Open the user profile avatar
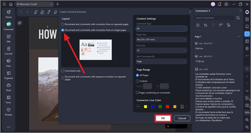Viewport: 251px width, 133px height. click(x=213, y=4)
